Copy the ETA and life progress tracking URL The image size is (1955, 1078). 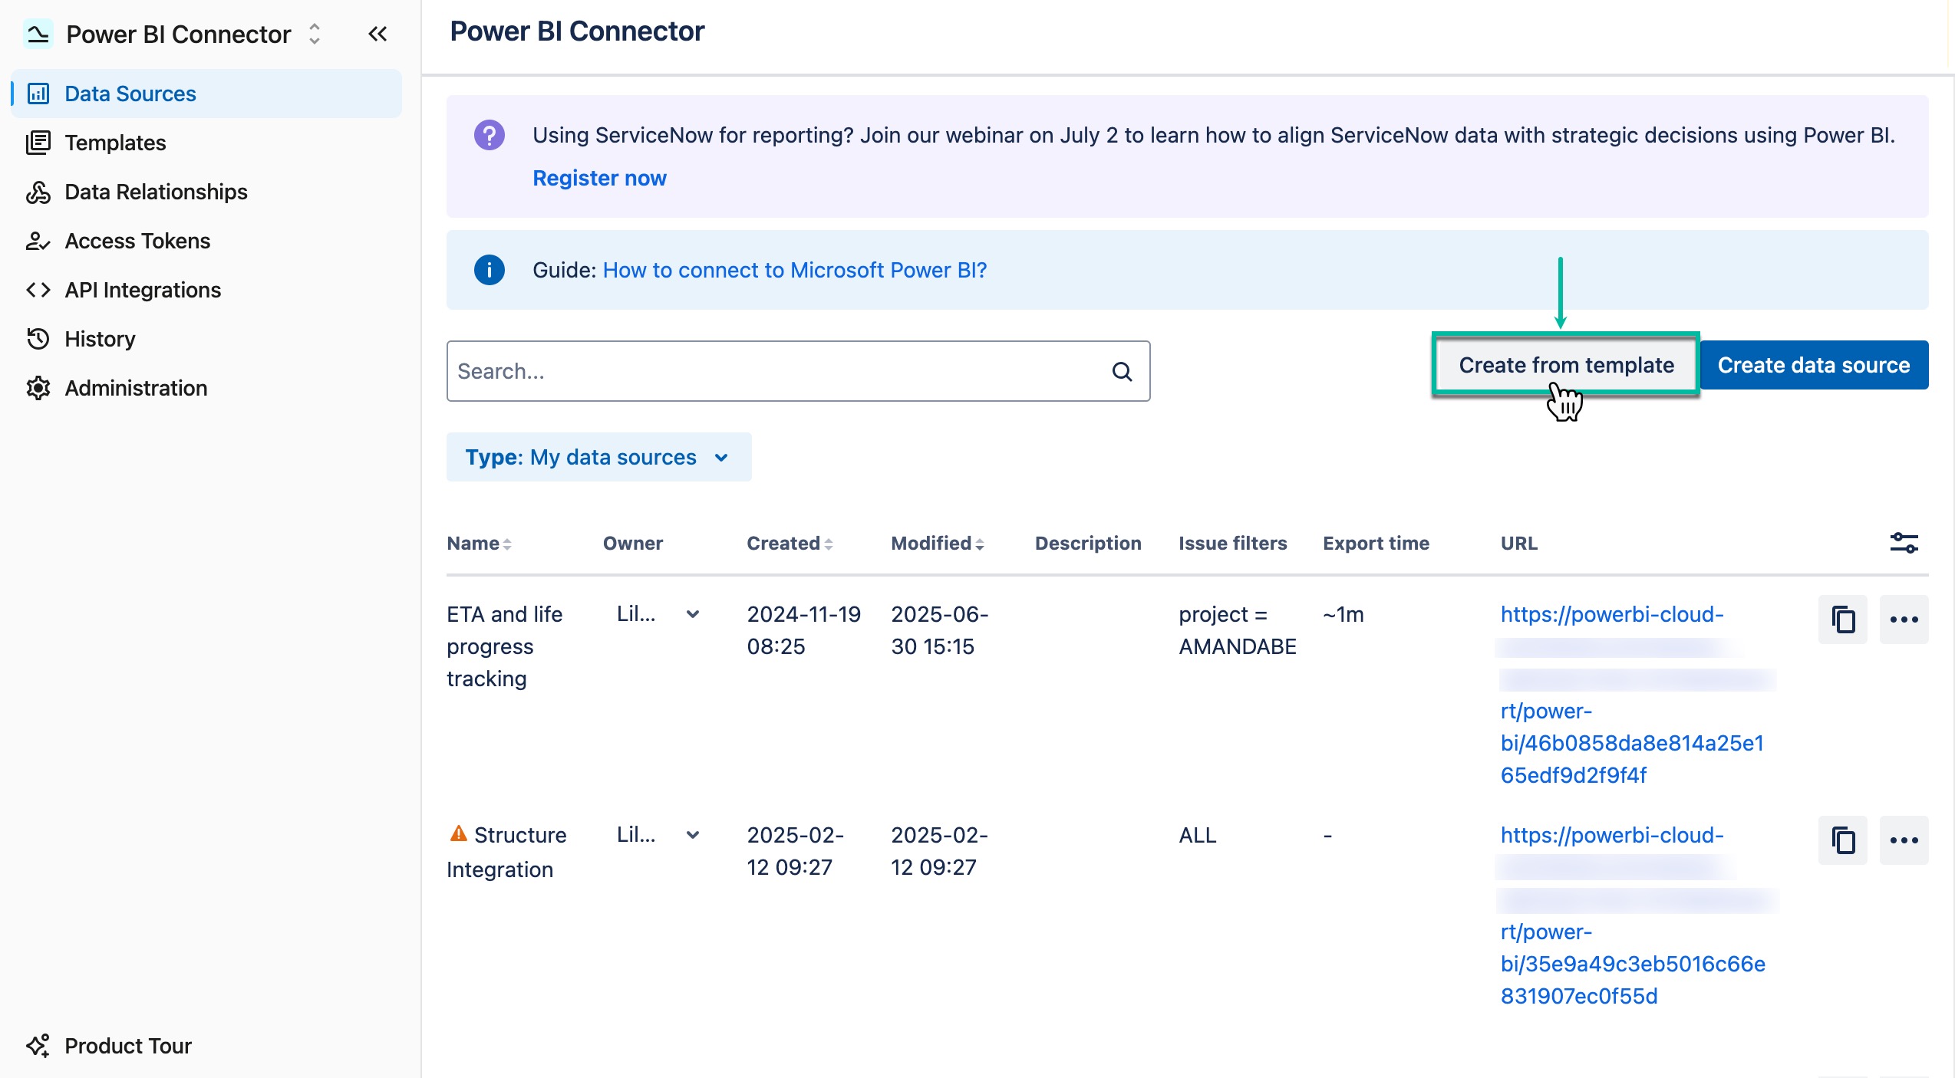1843,620
